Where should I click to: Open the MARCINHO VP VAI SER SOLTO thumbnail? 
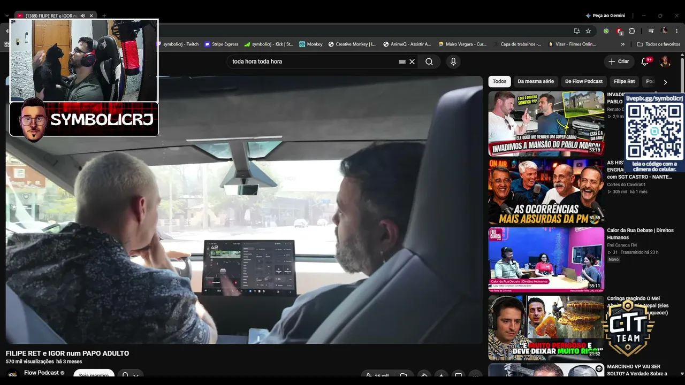pos(546,370)
